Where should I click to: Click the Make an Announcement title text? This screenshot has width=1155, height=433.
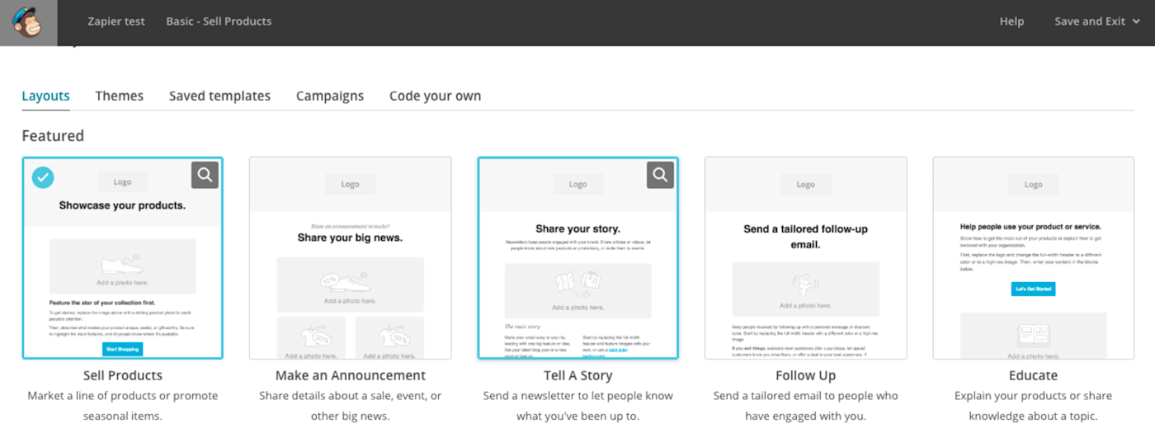351,375
